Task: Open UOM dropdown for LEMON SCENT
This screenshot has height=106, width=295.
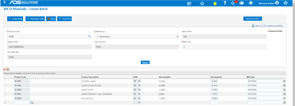Action: click(x=137, y=90)
